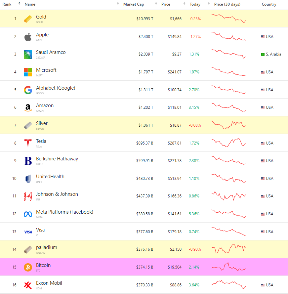The height and width of the screenshot is (294, 288).
Task: Click the Amazon logo icon
Action: click(x=28, y=107)
